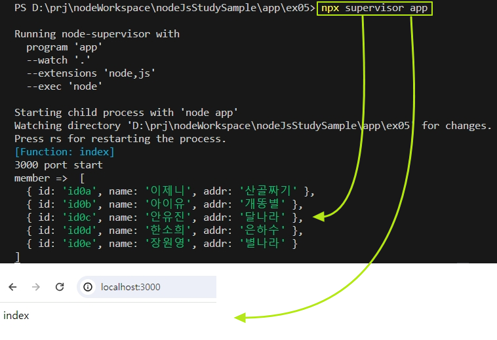Click the browser forward arrow

[x=36, y=287]
